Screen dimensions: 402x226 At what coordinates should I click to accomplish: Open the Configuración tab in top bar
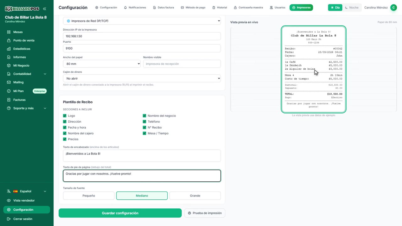point(106,8)
